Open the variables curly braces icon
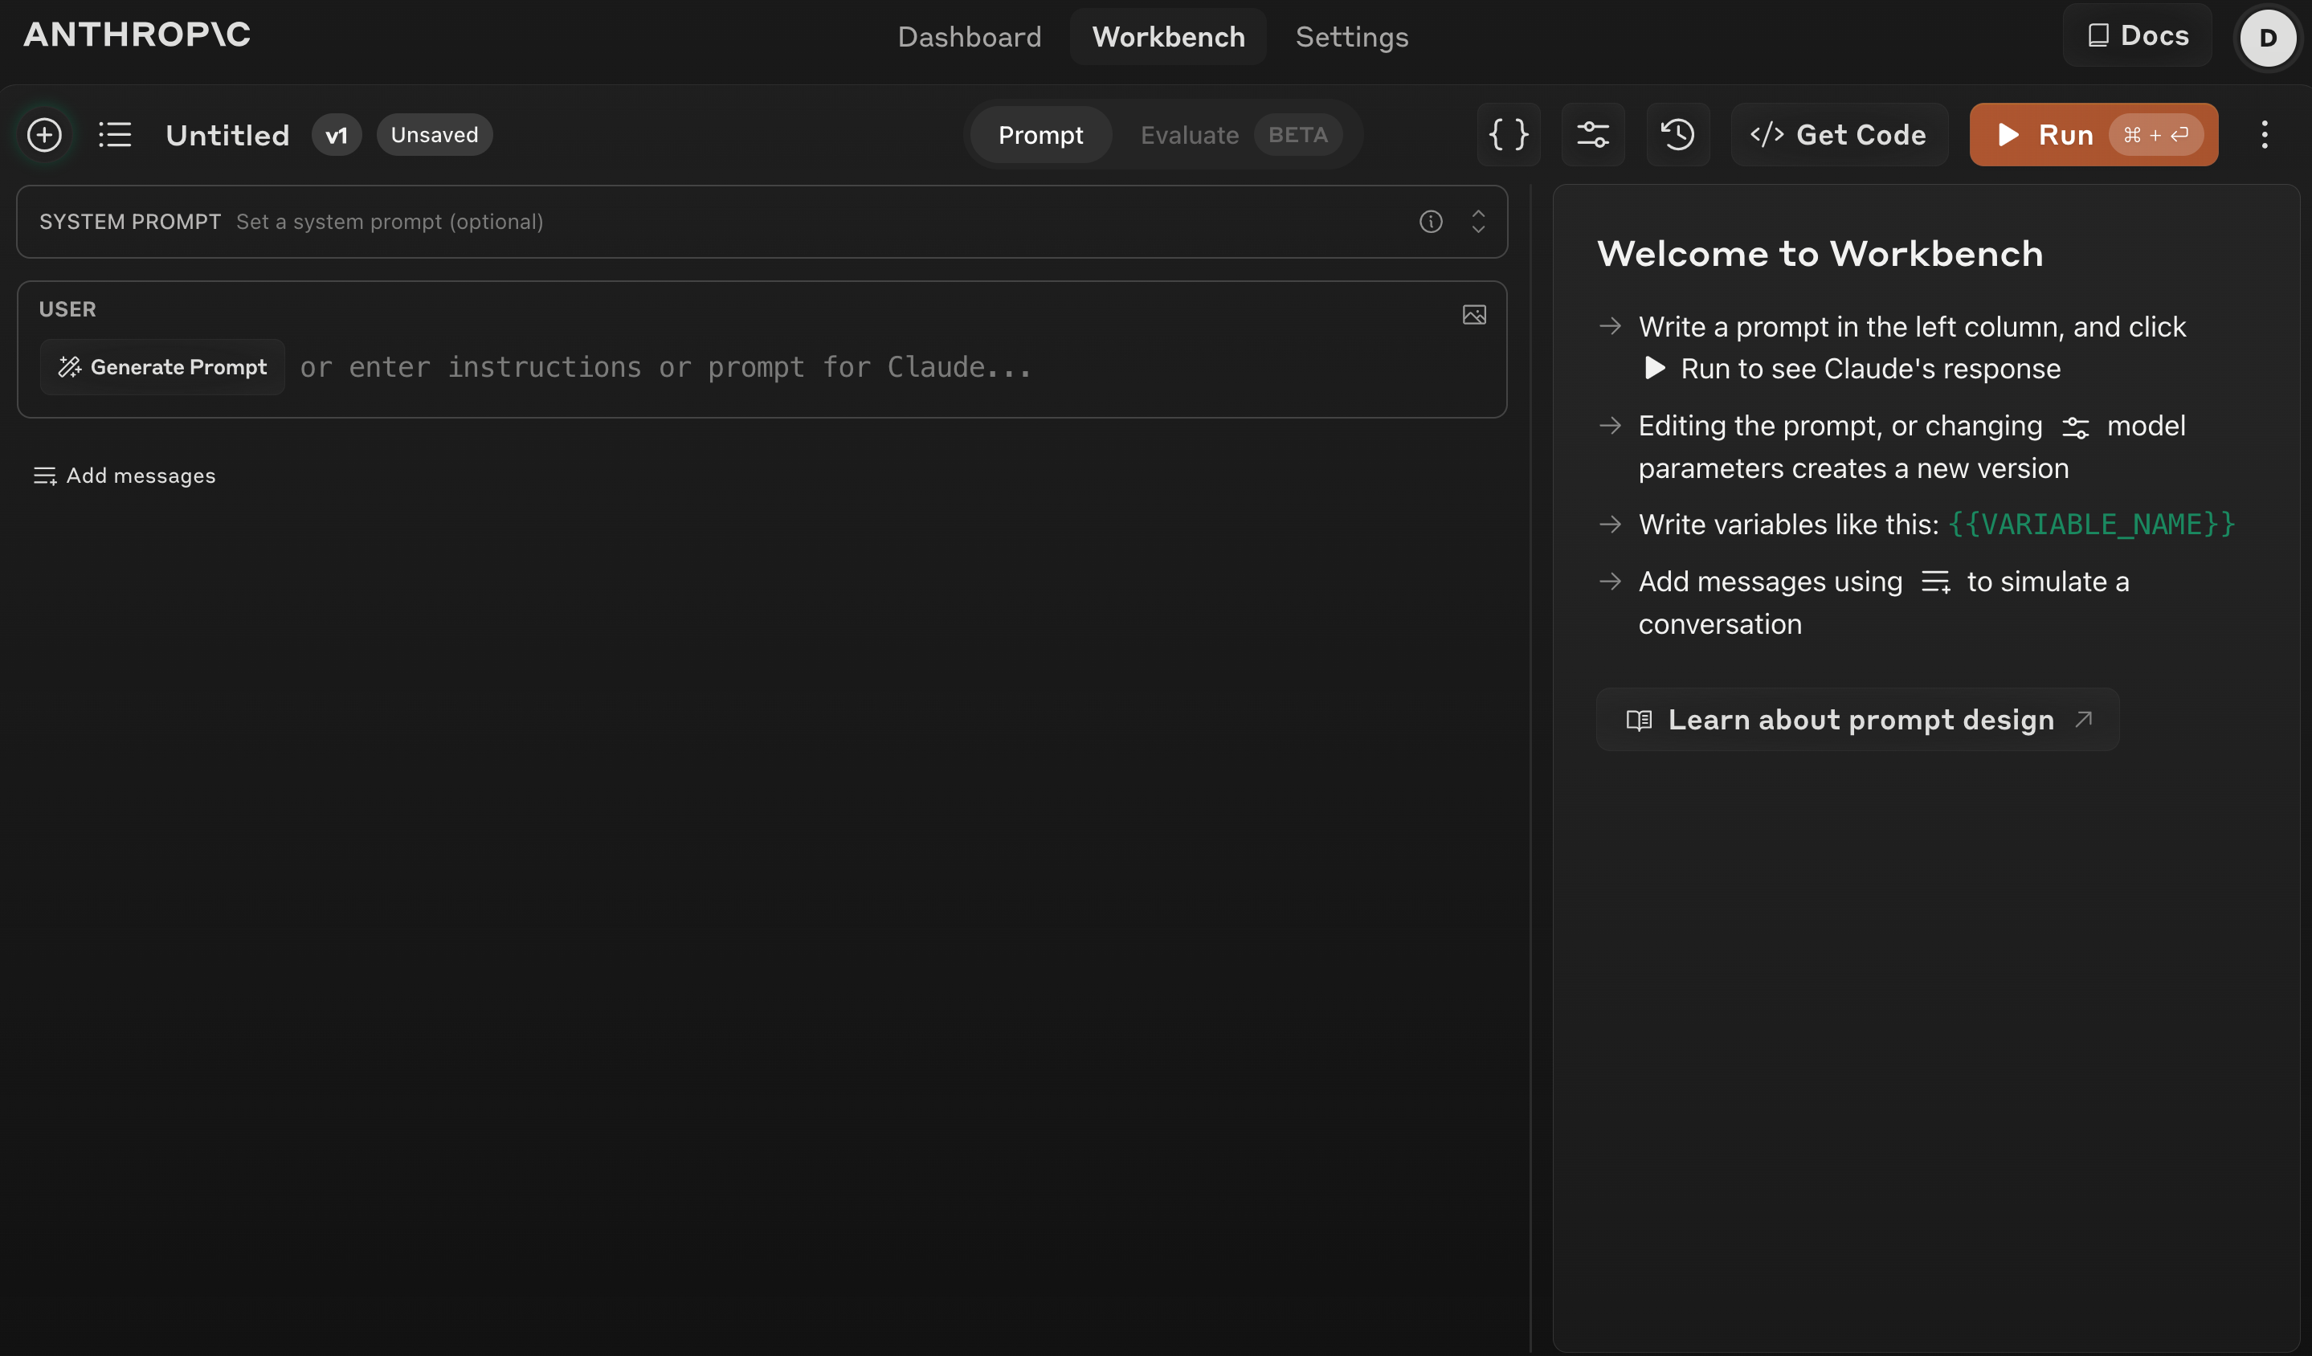The width and height of the screenshot is (2312, 1356). coord(1509,135)
